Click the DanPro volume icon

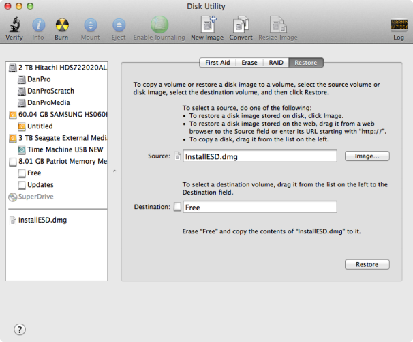(22, 79)
